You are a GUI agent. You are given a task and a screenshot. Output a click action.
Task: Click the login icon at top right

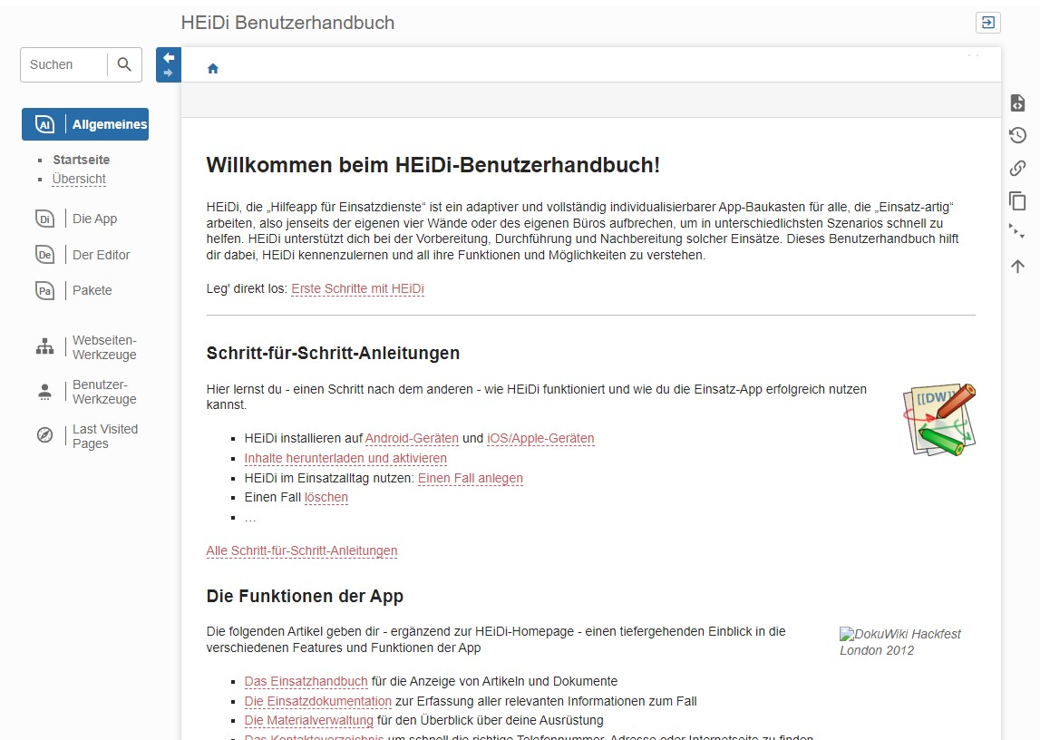click(x=987, y=23)
